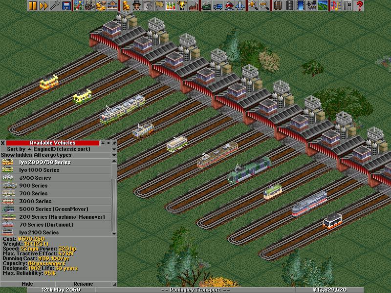Viewport: 391px width, 293px height.
Task: Open the news messages menu
Action: click(347, 5)
